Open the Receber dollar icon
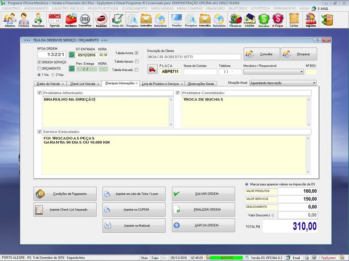 pos(263,20)
